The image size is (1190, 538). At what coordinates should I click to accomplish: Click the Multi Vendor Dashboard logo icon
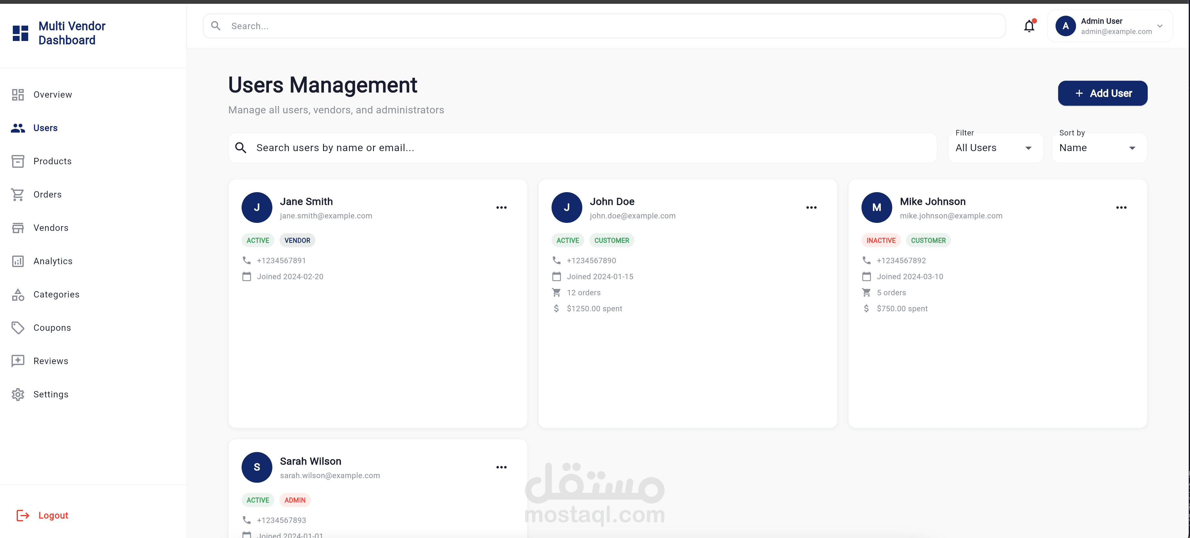[20, 33]
